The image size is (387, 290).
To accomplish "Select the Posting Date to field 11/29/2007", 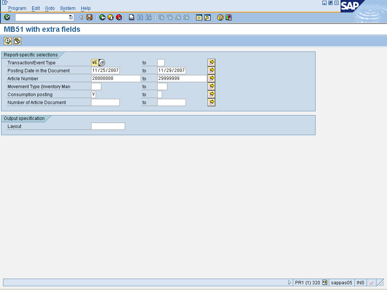I will [172, 71].
